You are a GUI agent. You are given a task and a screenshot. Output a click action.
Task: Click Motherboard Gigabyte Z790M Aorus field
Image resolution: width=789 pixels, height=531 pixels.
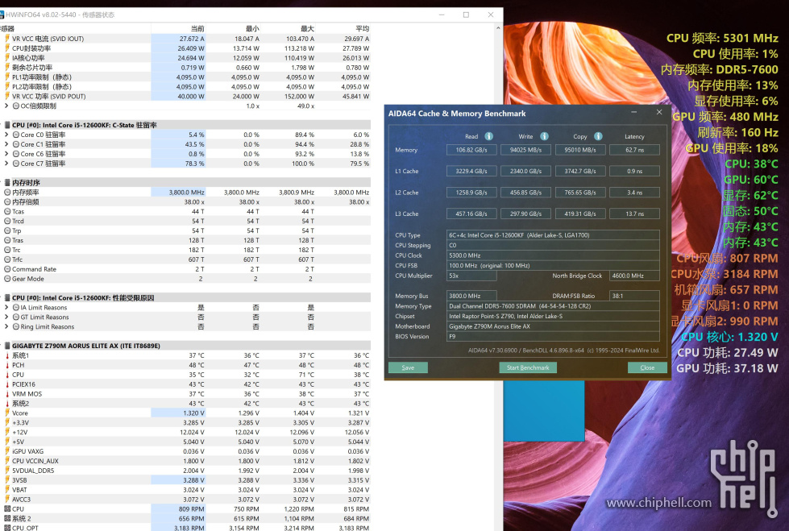pyautogui.click(x=553, y=326)
